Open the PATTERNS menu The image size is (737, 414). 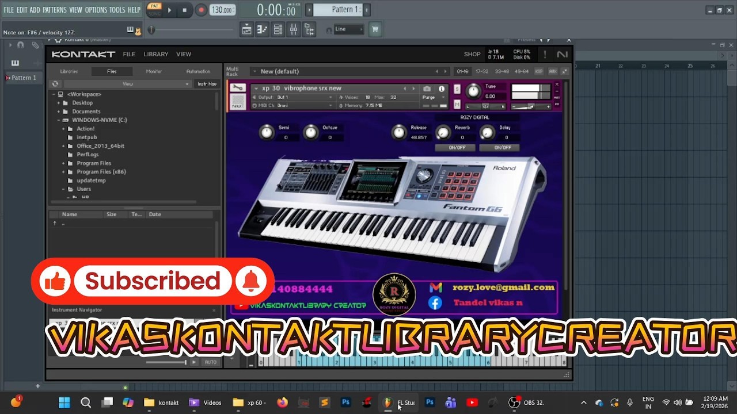click(x=55, y=10)
